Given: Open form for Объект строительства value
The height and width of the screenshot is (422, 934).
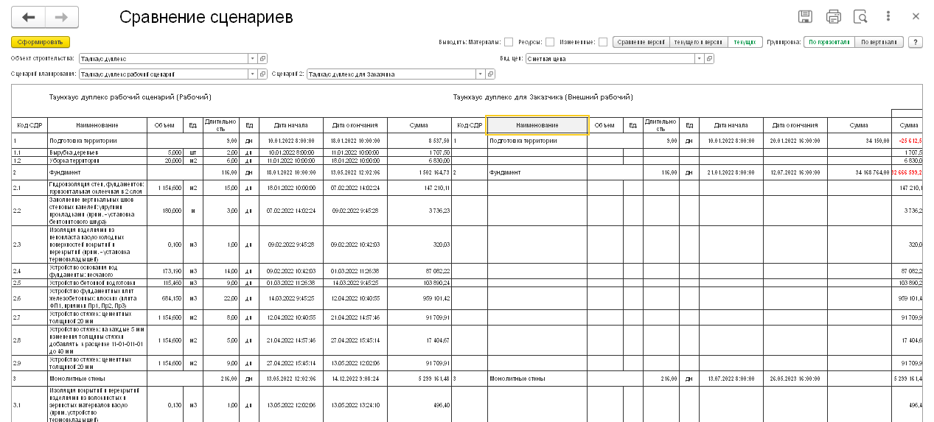Looking at the screenshot, I should pyautogui.click(x=263, y=58).
